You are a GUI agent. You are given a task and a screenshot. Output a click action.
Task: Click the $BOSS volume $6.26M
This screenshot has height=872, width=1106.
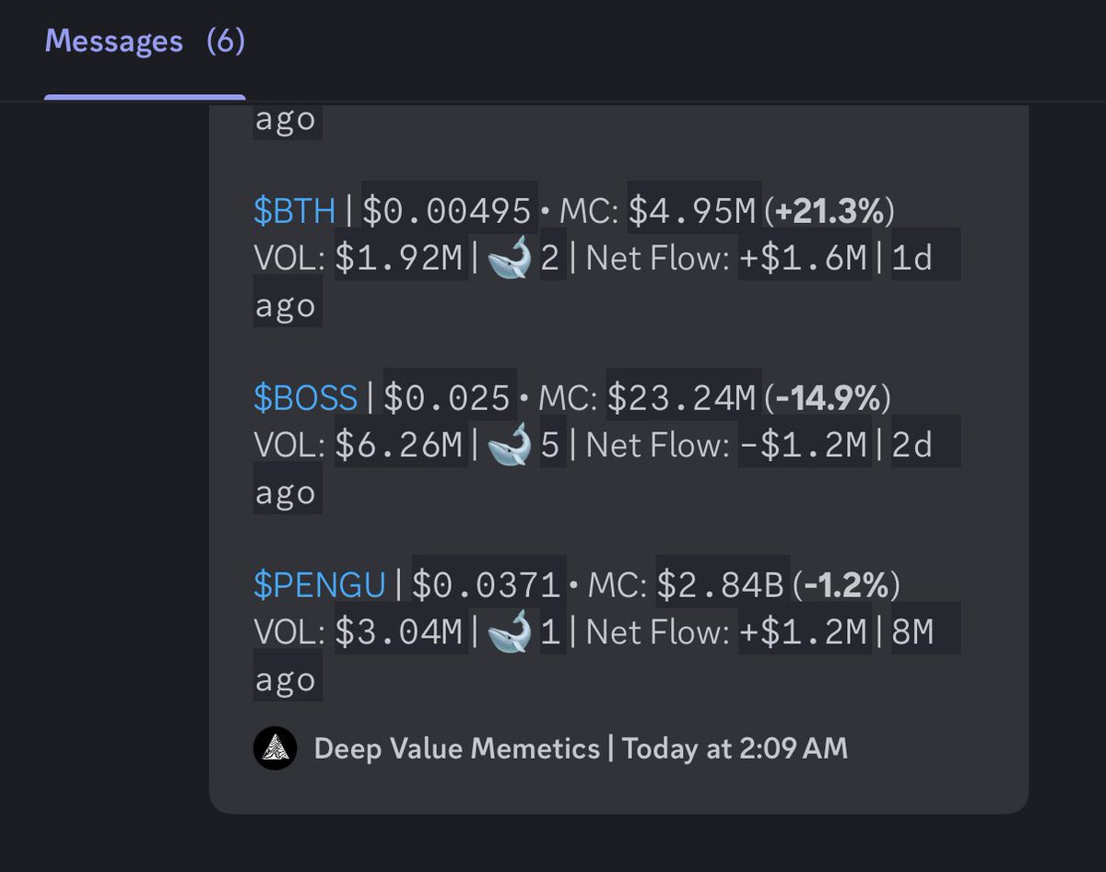click(399, 446)
